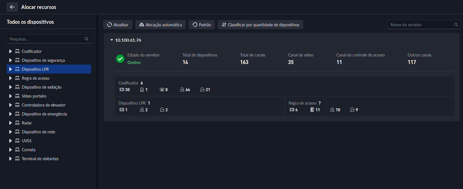Click Alocação automática button
This screenshot has width=463, height=189.
(x=160, y=25)
